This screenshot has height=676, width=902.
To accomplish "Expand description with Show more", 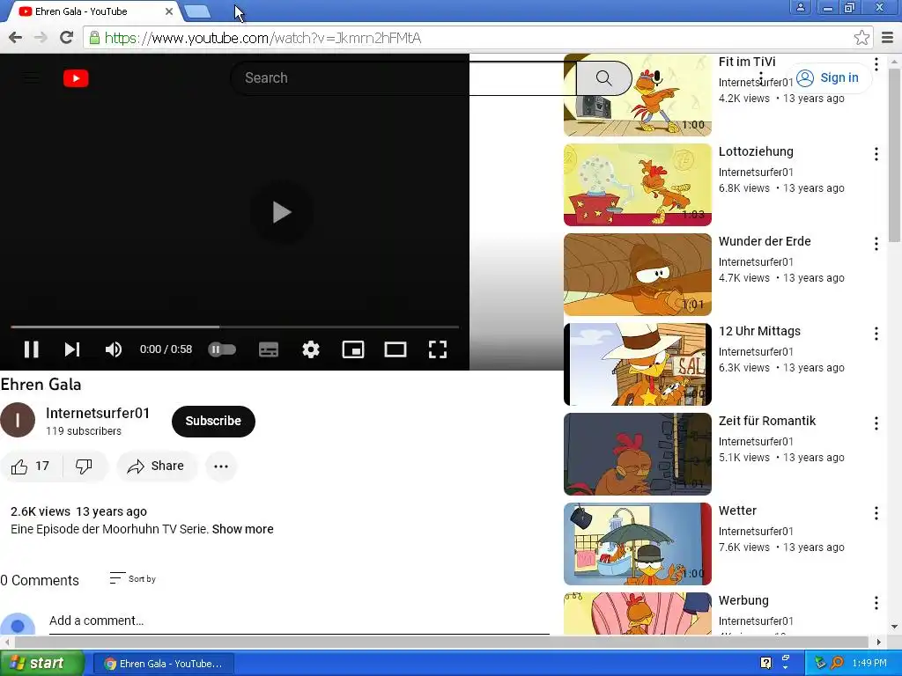I will [x=243, y=529].
